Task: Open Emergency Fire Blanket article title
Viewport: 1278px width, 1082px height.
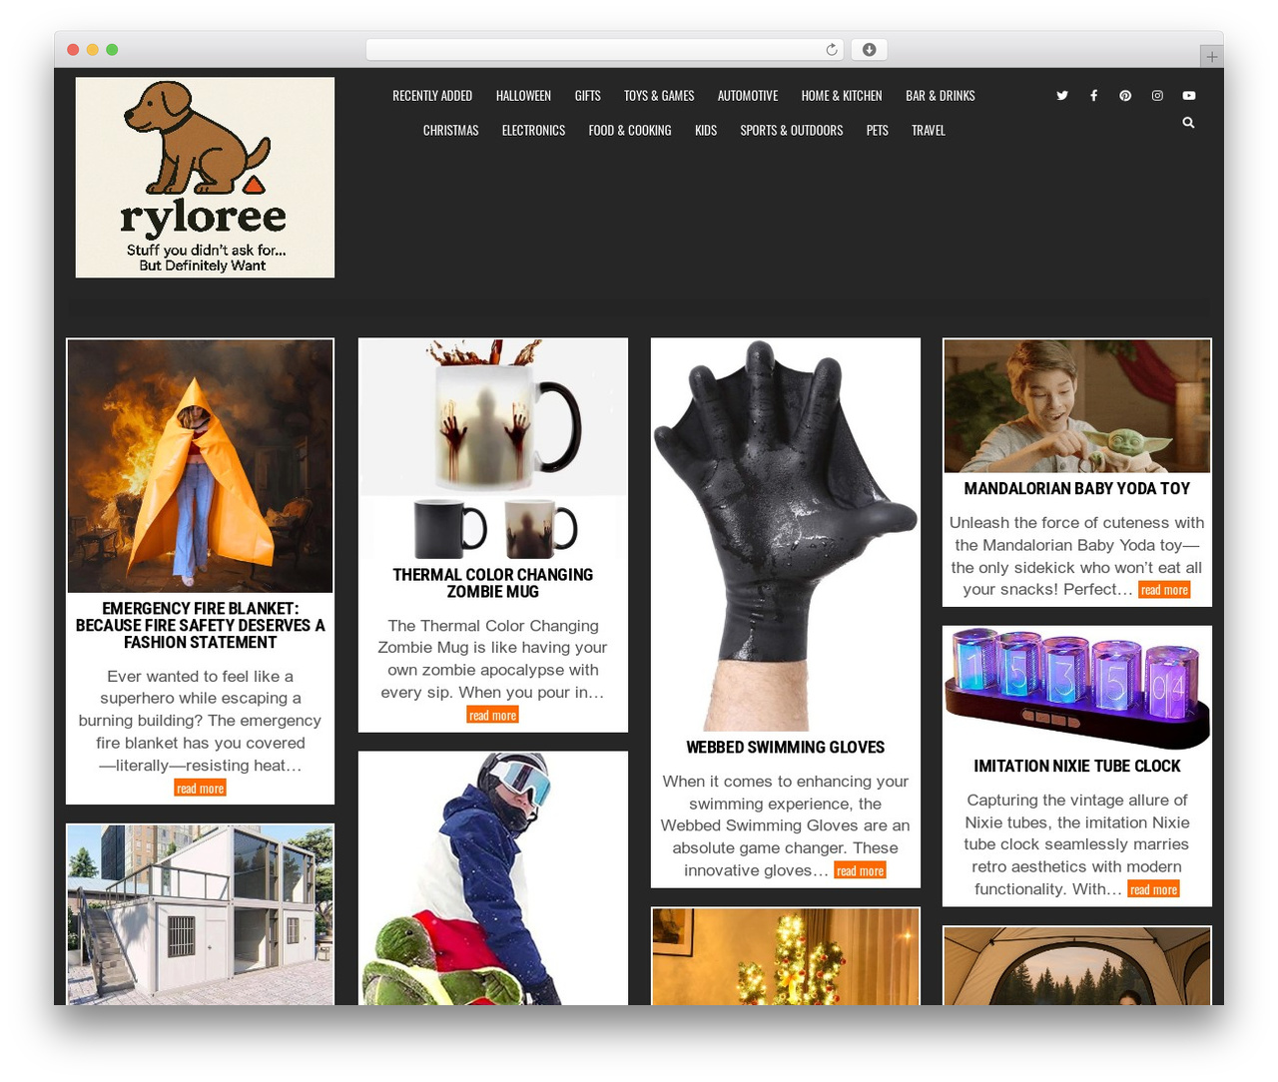Action: pos(201,626)
